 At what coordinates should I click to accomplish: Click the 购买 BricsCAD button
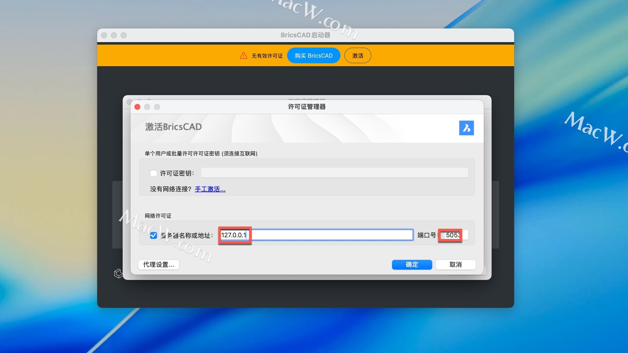pos(313,56)
